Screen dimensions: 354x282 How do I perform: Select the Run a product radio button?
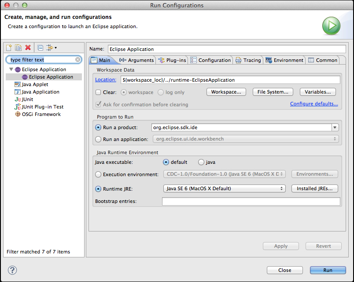point(98,127)
